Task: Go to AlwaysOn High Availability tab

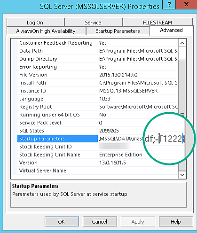Action: (x=46, y=31)
